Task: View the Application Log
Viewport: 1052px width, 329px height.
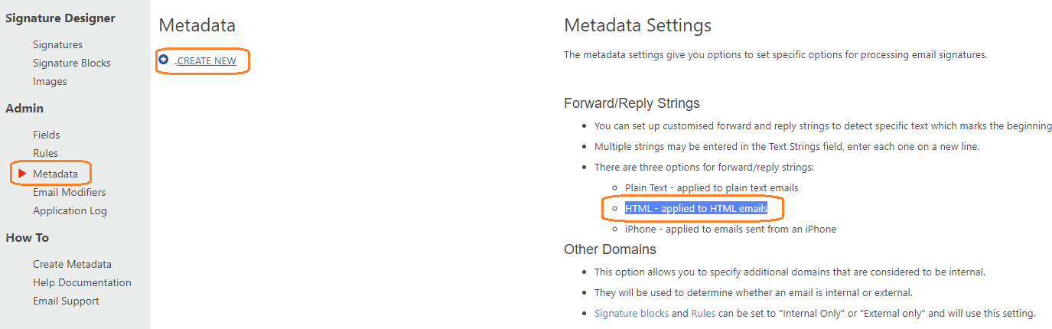Action: tap(70, 210)
